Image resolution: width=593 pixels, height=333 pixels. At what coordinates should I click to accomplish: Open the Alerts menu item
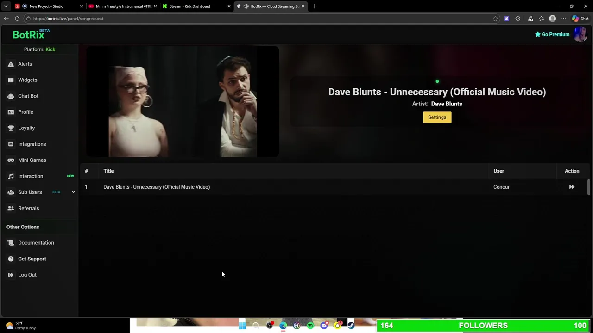[25, 64]
